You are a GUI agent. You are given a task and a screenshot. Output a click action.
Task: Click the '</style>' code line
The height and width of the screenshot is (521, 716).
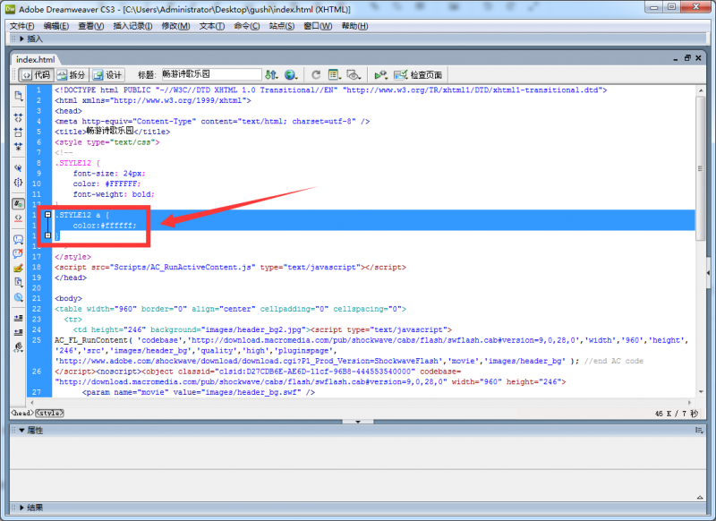tap(72, 257)
